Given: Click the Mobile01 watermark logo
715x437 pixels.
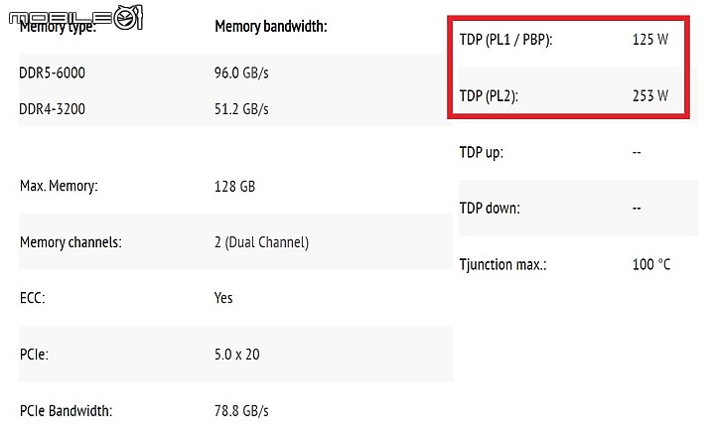Looking at the screenshot, I should tap(76, 17).
